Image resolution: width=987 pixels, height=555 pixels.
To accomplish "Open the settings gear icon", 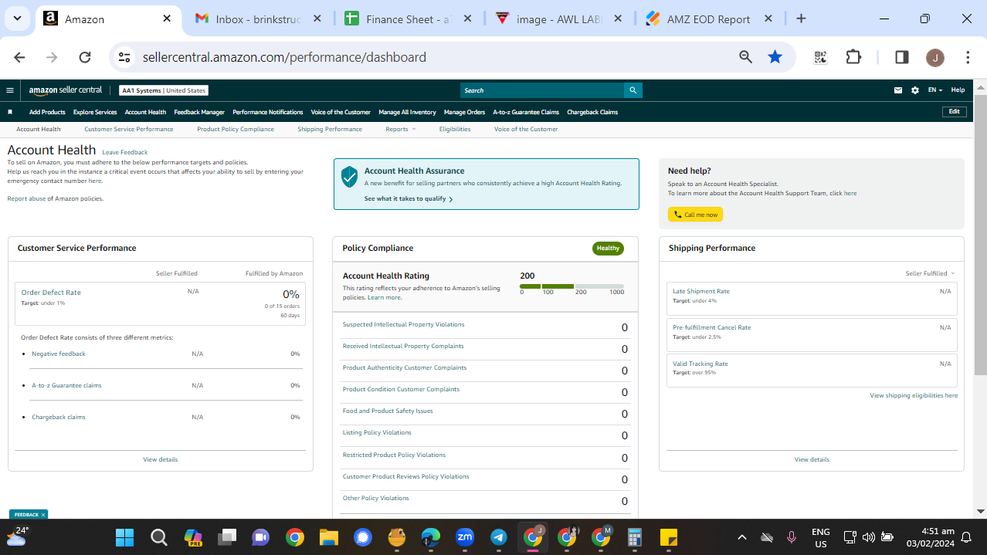I will pyautogui.click(x=915, y=90).
